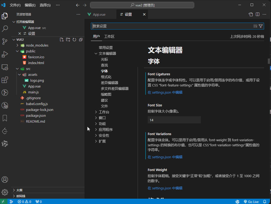Viewport: 271px width, 204px height.
Task: Click the Font Size input field
Action: [x=174, y=120]
